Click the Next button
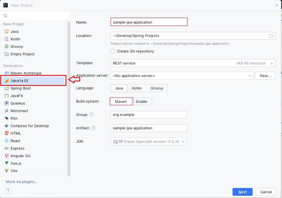This screenshot has width=282, height=198. coord(242,192)
